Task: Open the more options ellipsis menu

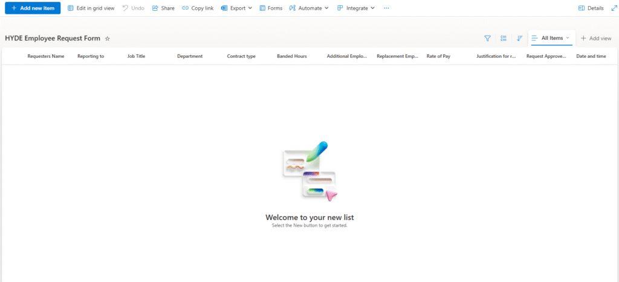Action: (386, 8)
